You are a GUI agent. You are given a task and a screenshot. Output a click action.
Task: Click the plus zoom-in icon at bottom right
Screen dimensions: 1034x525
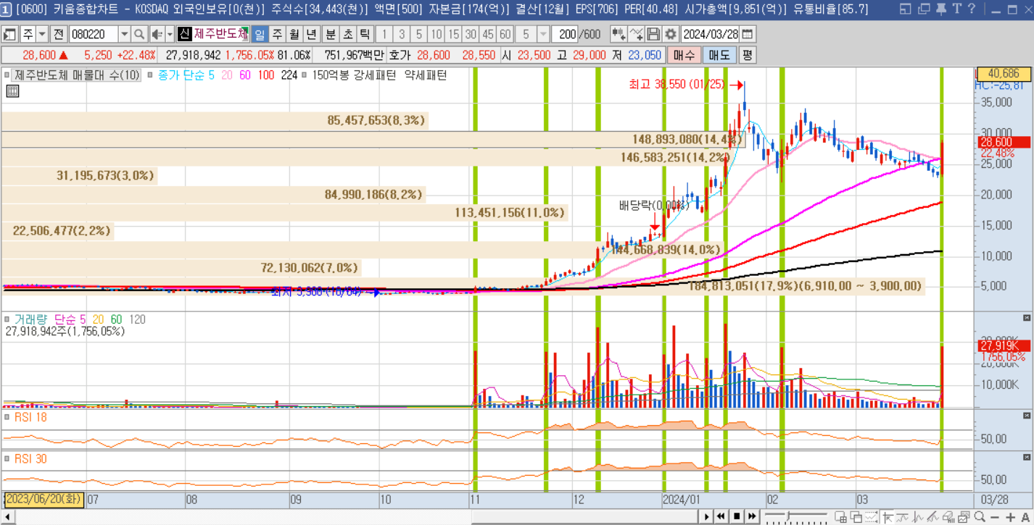click(x=1011, y=516)
